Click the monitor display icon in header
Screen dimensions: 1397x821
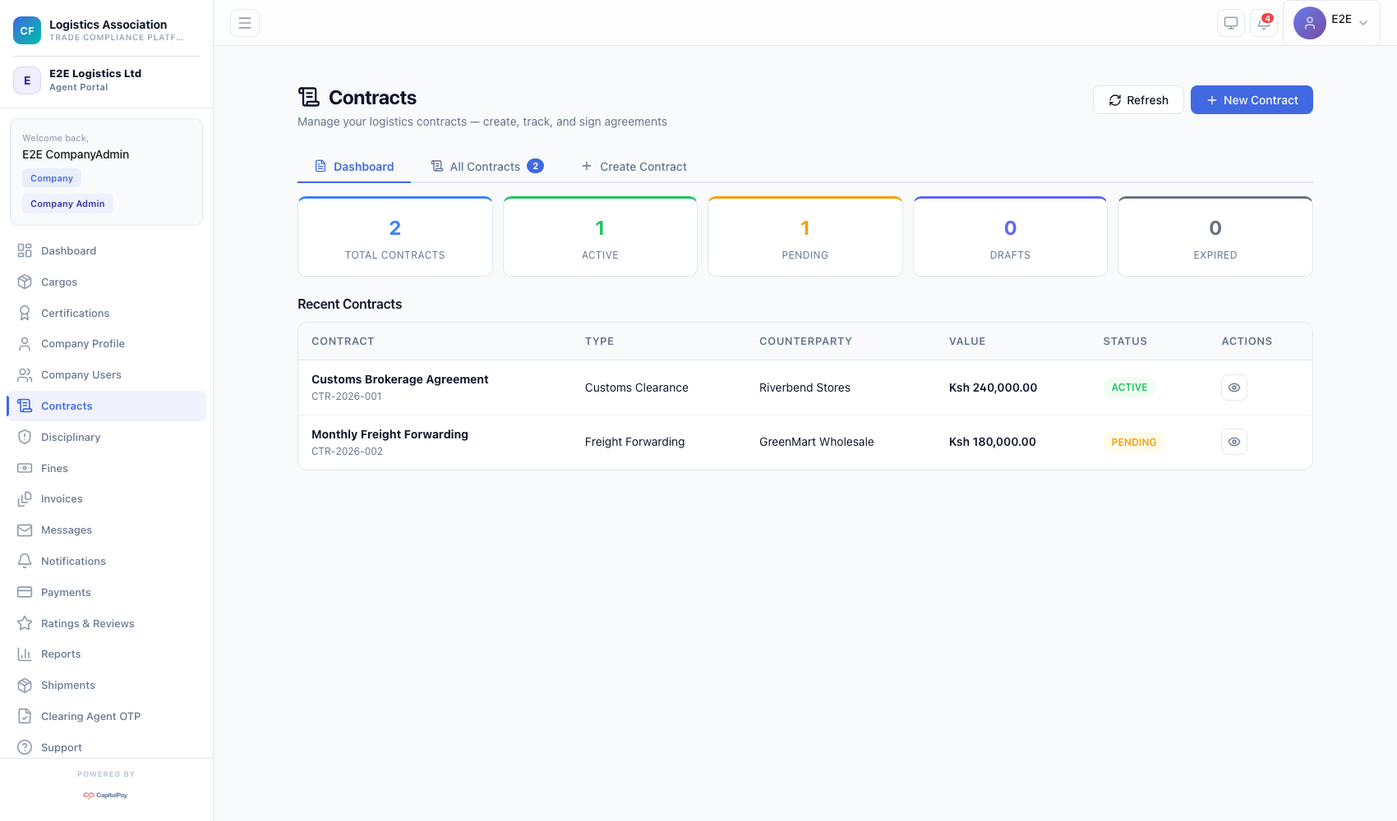(x=1230, y=23)
